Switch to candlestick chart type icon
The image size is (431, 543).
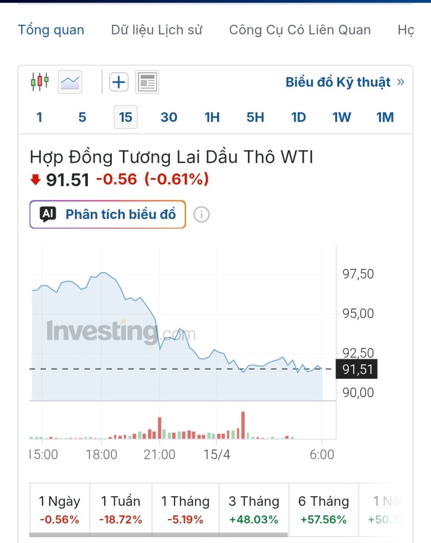click(40, 82)
